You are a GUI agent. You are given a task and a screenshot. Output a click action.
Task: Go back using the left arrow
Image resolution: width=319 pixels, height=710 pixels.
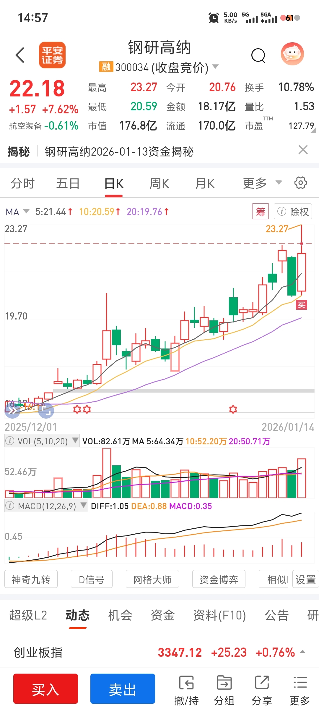20,55
